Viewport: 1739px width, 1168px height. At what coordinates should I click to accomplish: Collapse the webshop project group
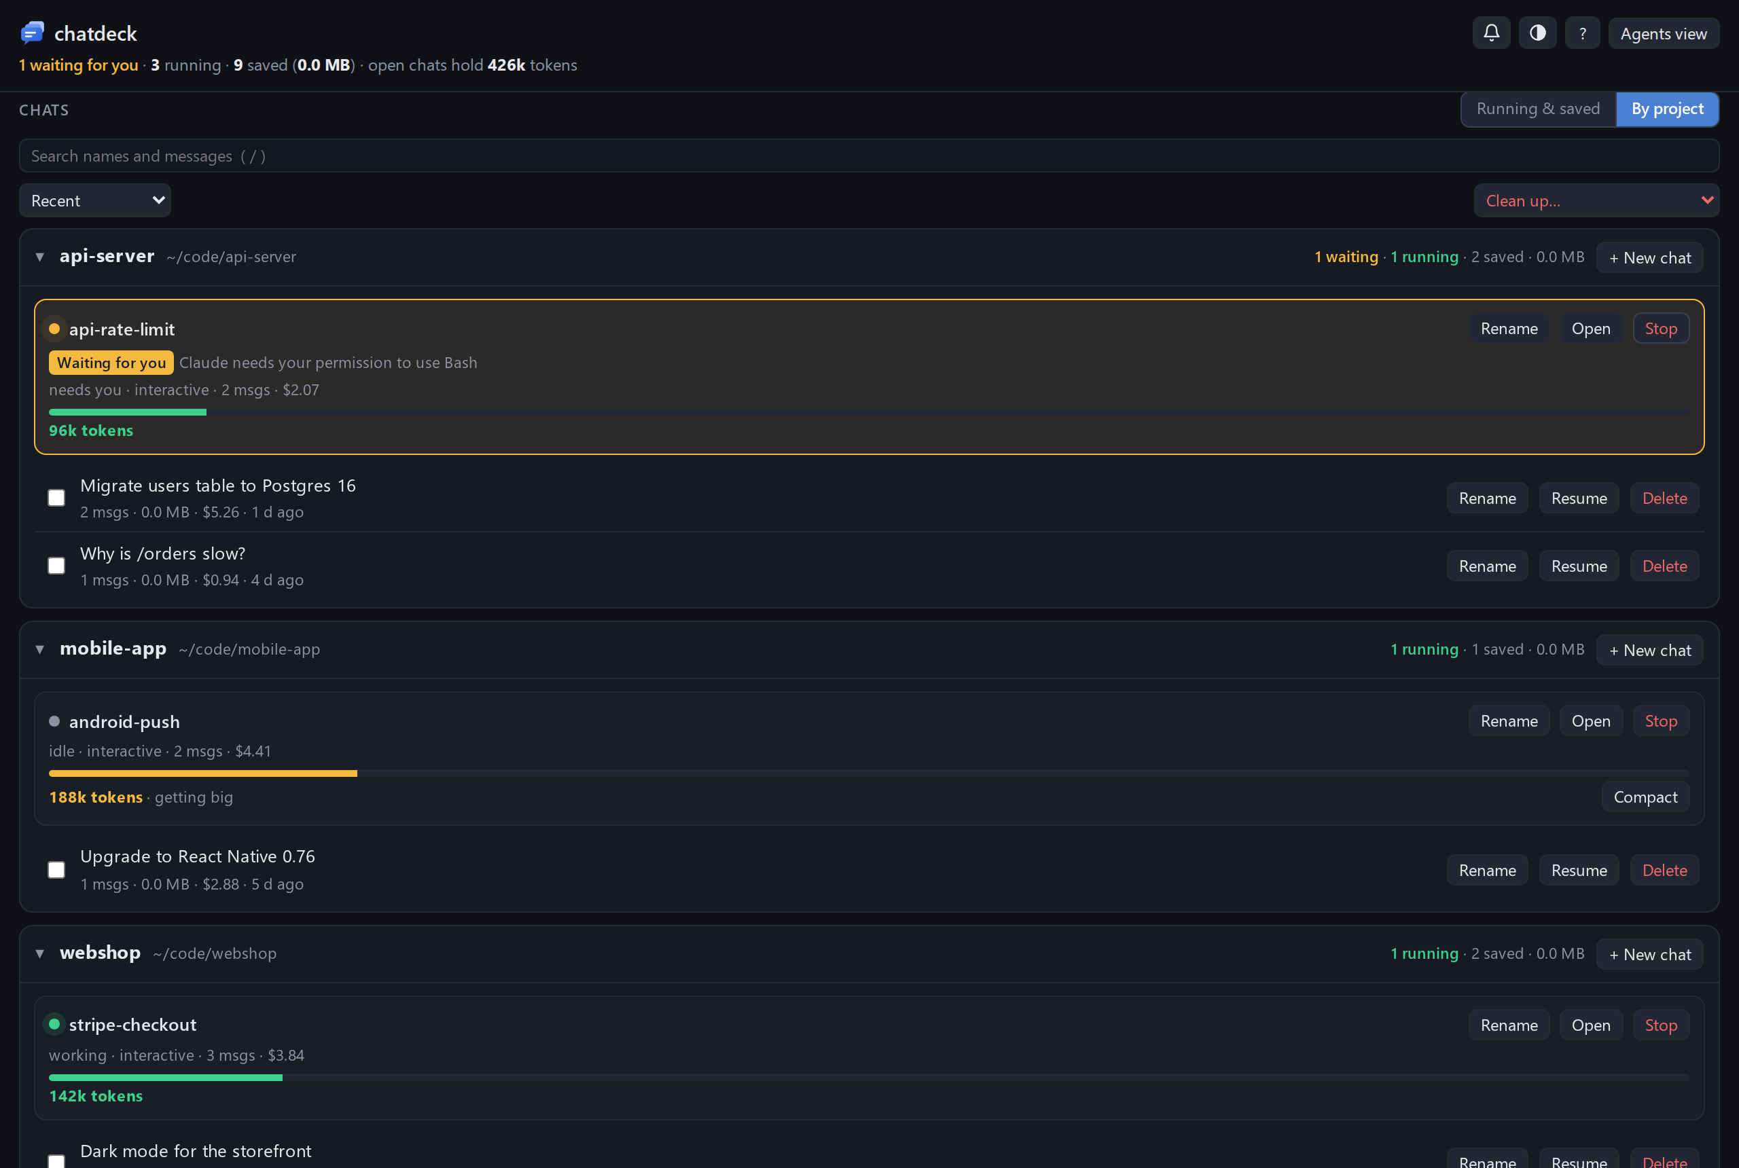[x=39, y=953]
